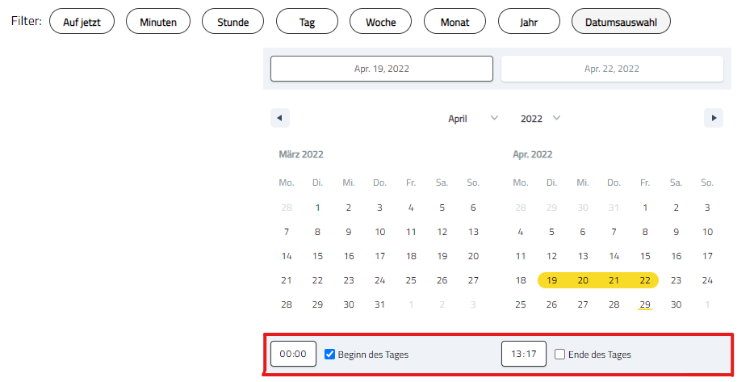Click the Auf jetzt filter button

[82, 22]
